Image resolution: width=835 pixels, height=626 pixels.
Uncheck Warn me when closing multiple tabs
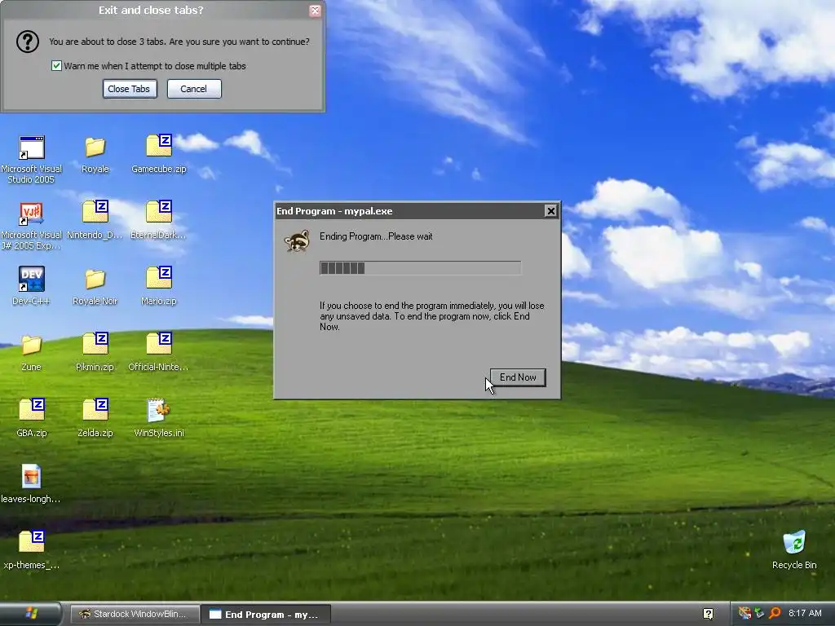tap(56, 65)
